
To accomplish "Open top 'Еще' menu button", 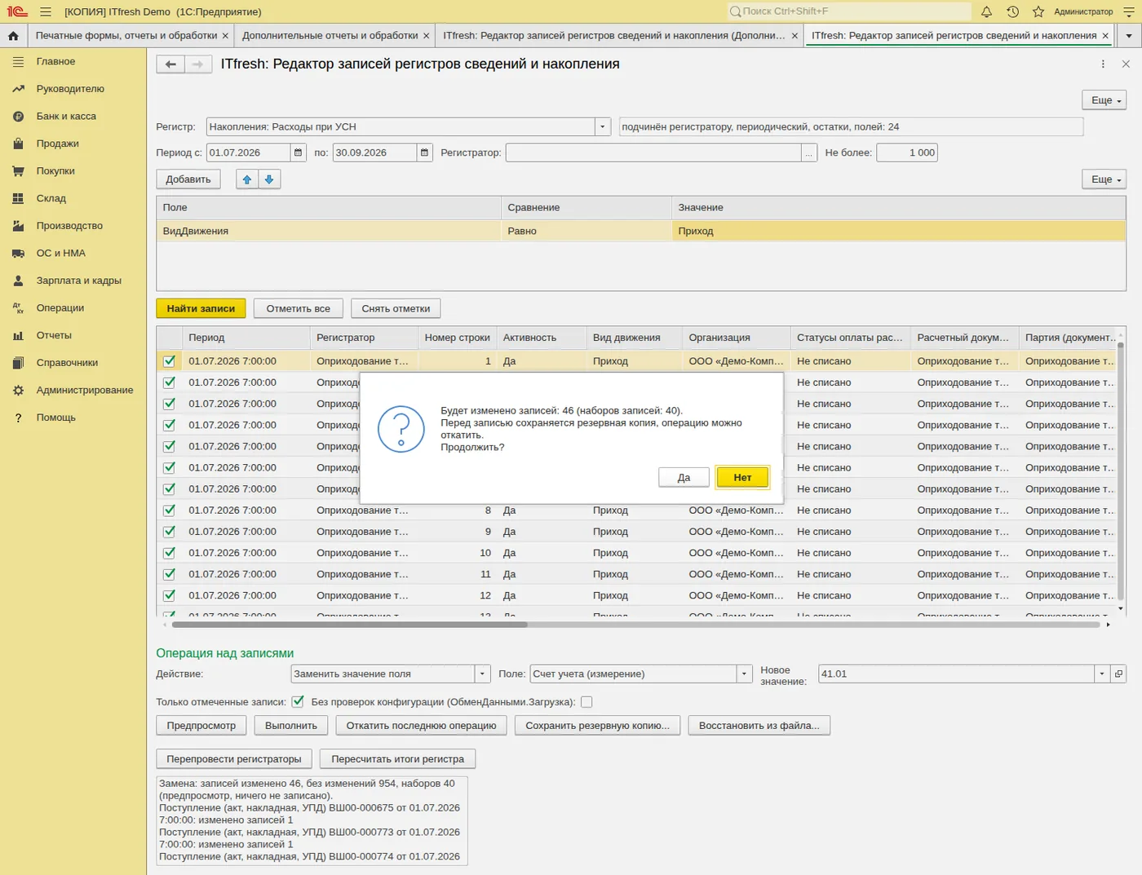I will point(1104,99).
